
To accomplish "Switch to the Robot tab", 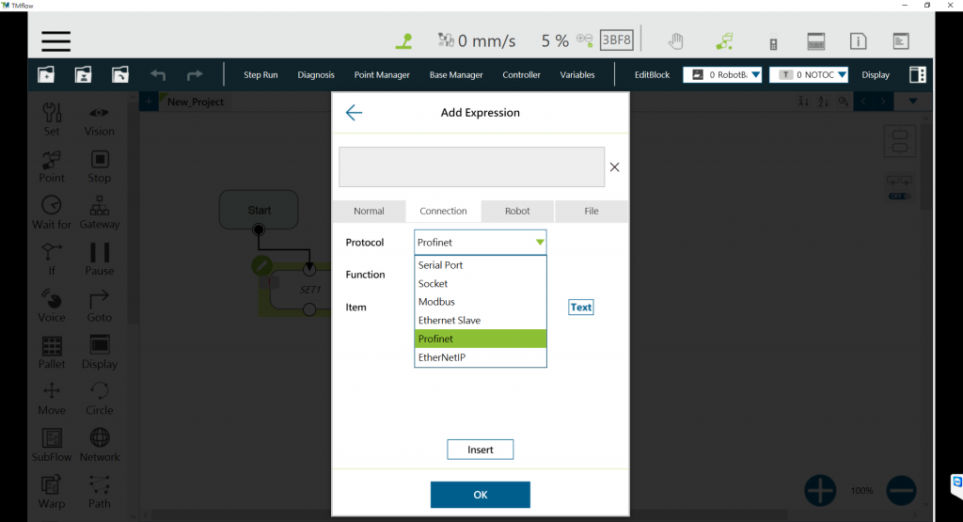I will [x=517, y=211].
